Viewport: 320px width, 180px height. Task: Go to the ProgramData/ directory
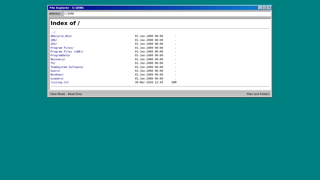60,55
